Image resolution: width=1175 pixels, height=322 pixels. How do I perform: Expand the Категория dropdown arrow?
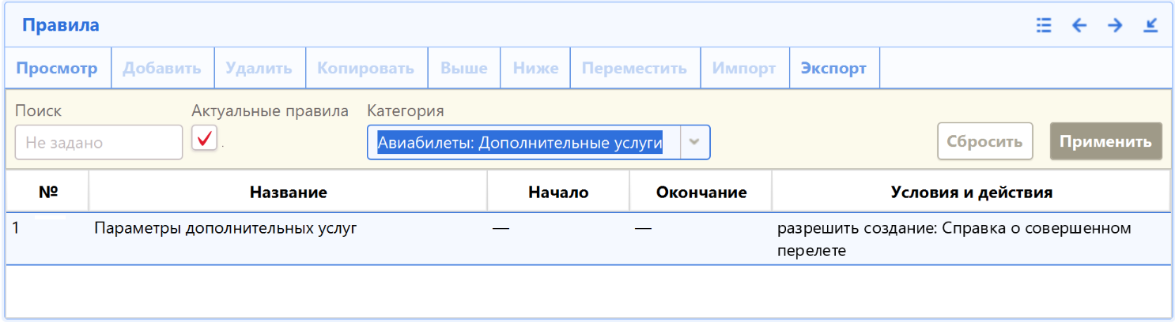(x=694, y=142)
